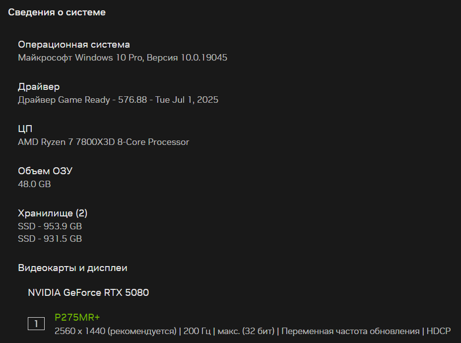Click the Драйвер heading
This screenshot has height=343, width=461.
(39, 86)
